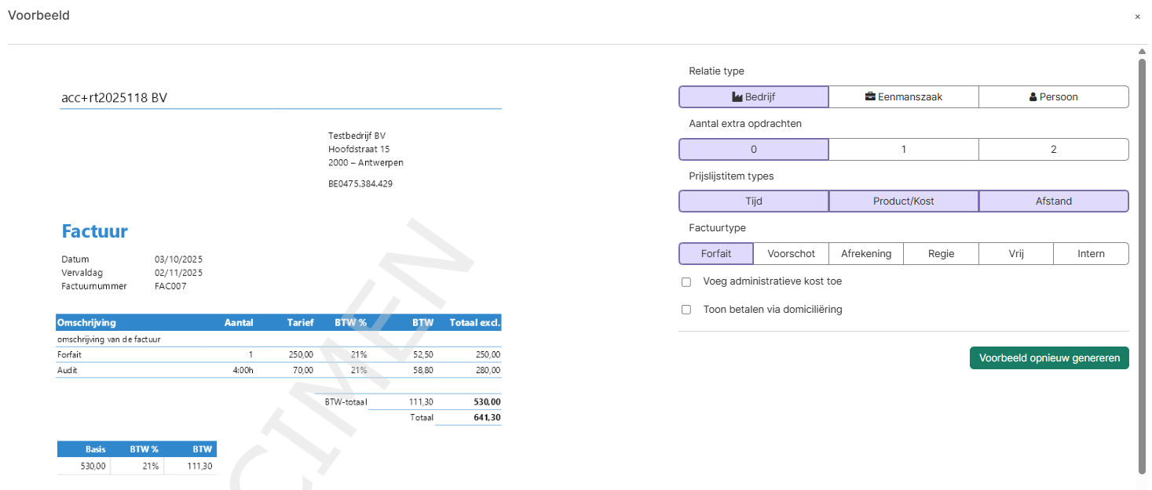Image resolution: width=1152 pixels, height=490 pixels.
Task: Select the Vrij factuurtype
Action: (x=1016, y=254)
